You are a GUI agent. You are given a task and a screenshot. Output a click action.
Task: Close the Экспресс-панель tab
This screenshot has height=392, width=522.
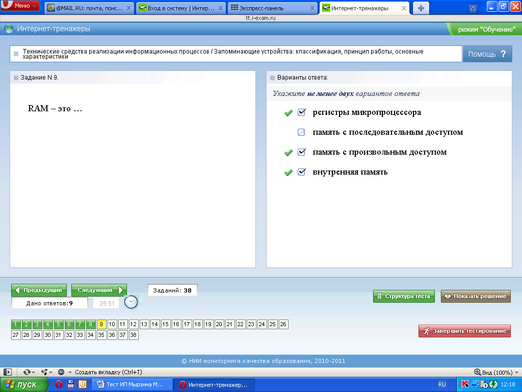[312, 8]
